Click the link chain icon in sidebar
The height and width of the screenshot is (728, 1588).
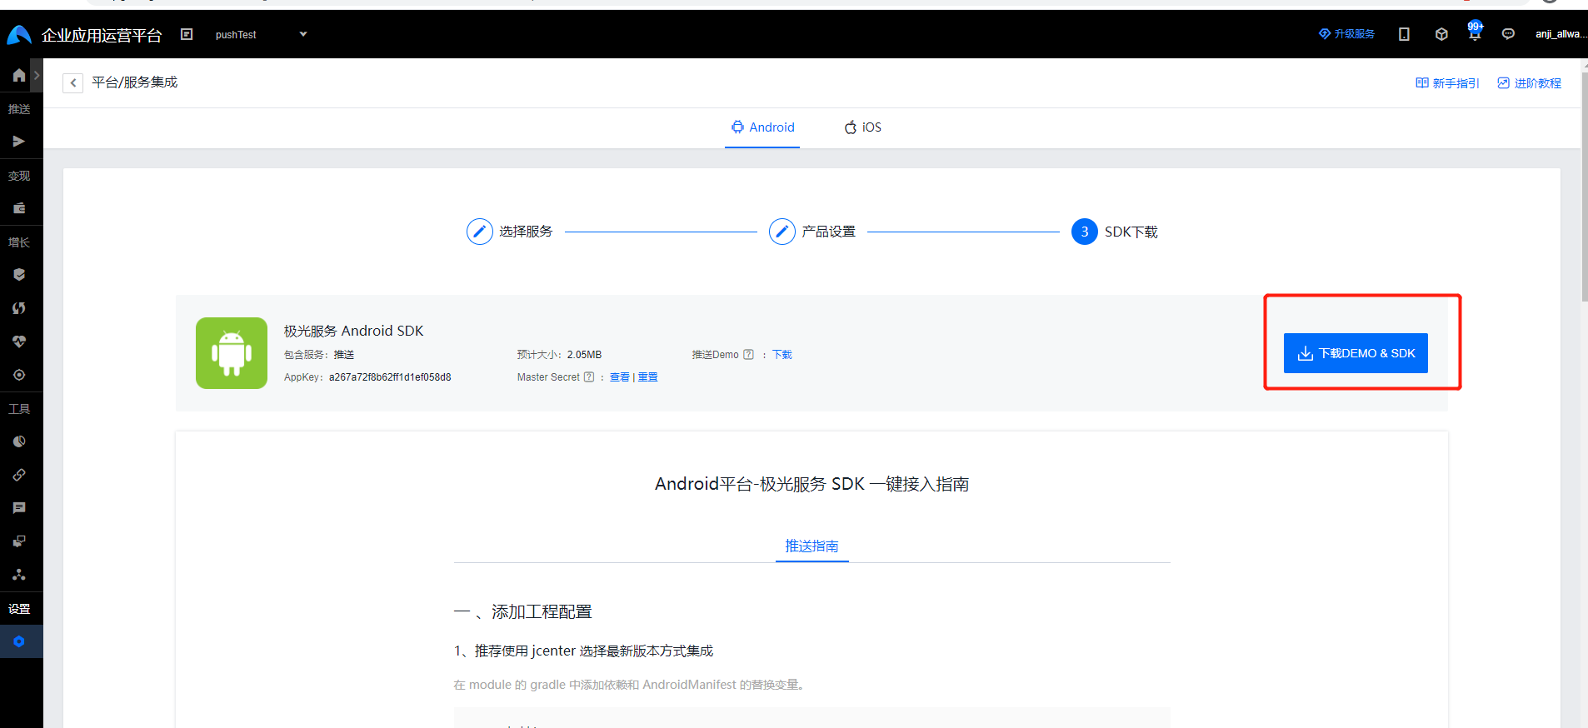tap(19, 475)
